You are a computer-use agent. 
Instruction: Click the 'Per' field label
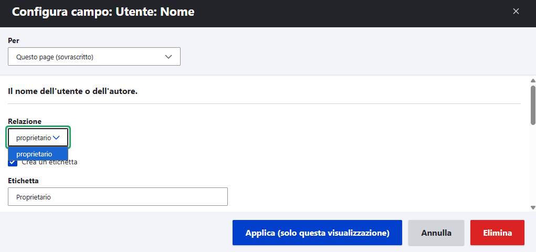pos(14,40)
